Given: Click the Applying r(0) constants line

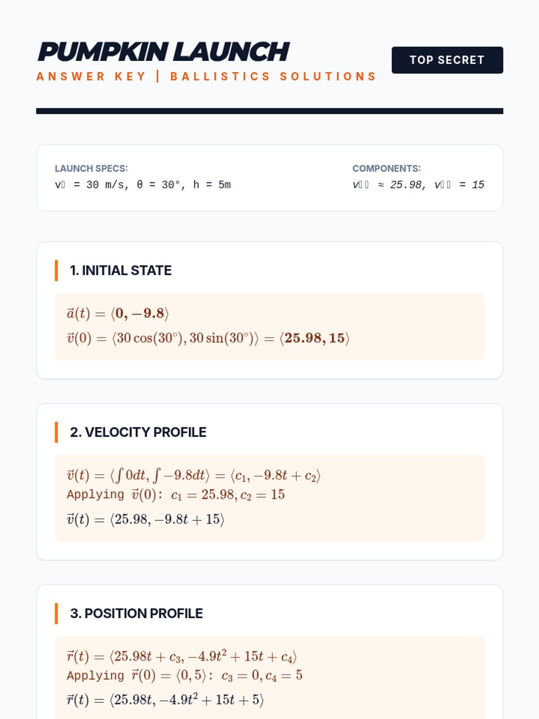Looking at the screenshot, I should [185, 675].
